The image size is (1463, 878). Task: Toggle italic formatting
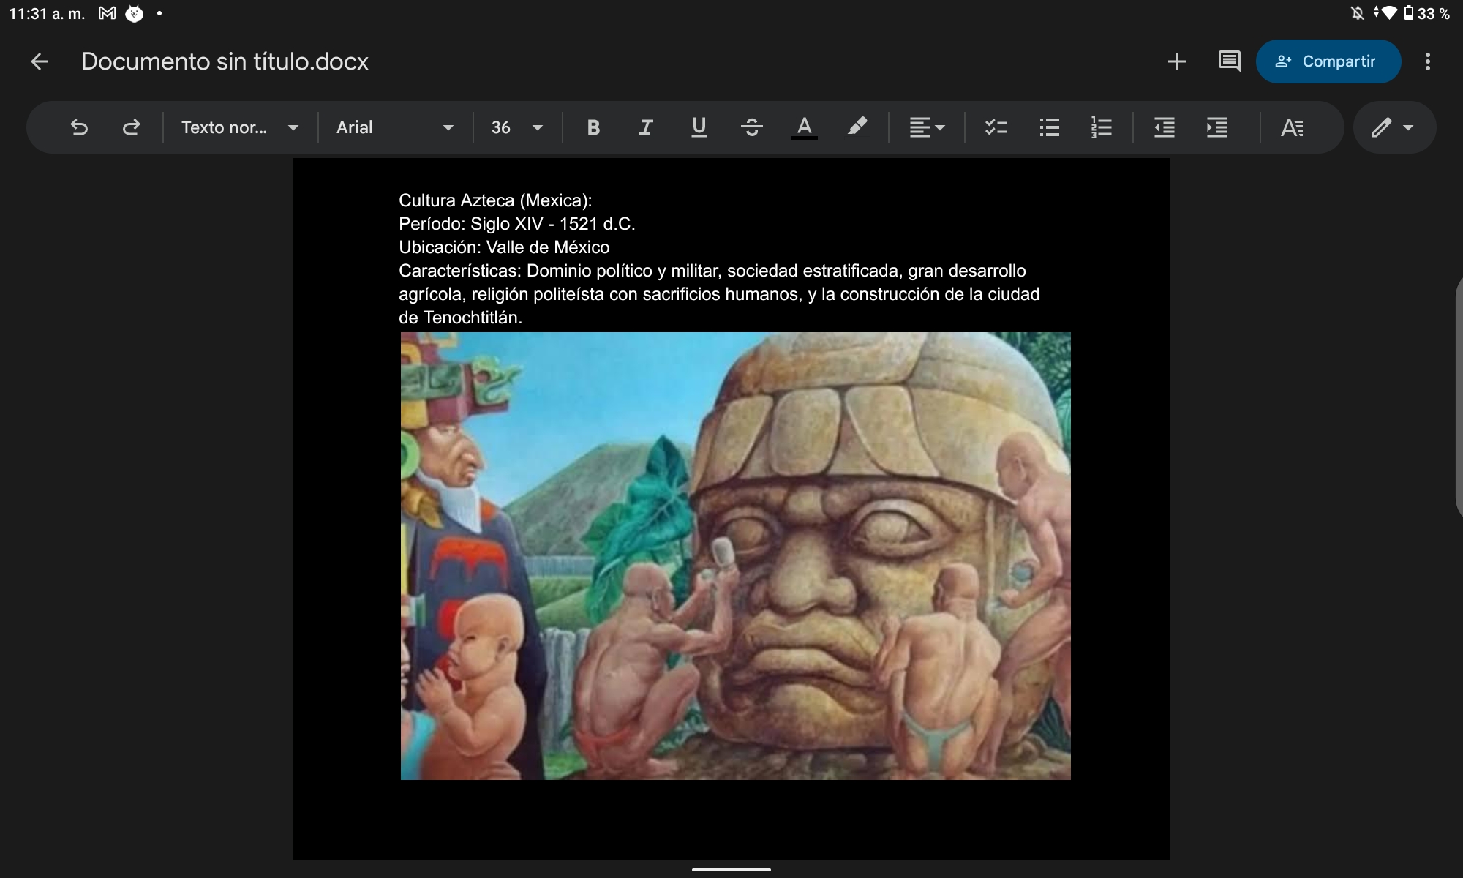645,127
